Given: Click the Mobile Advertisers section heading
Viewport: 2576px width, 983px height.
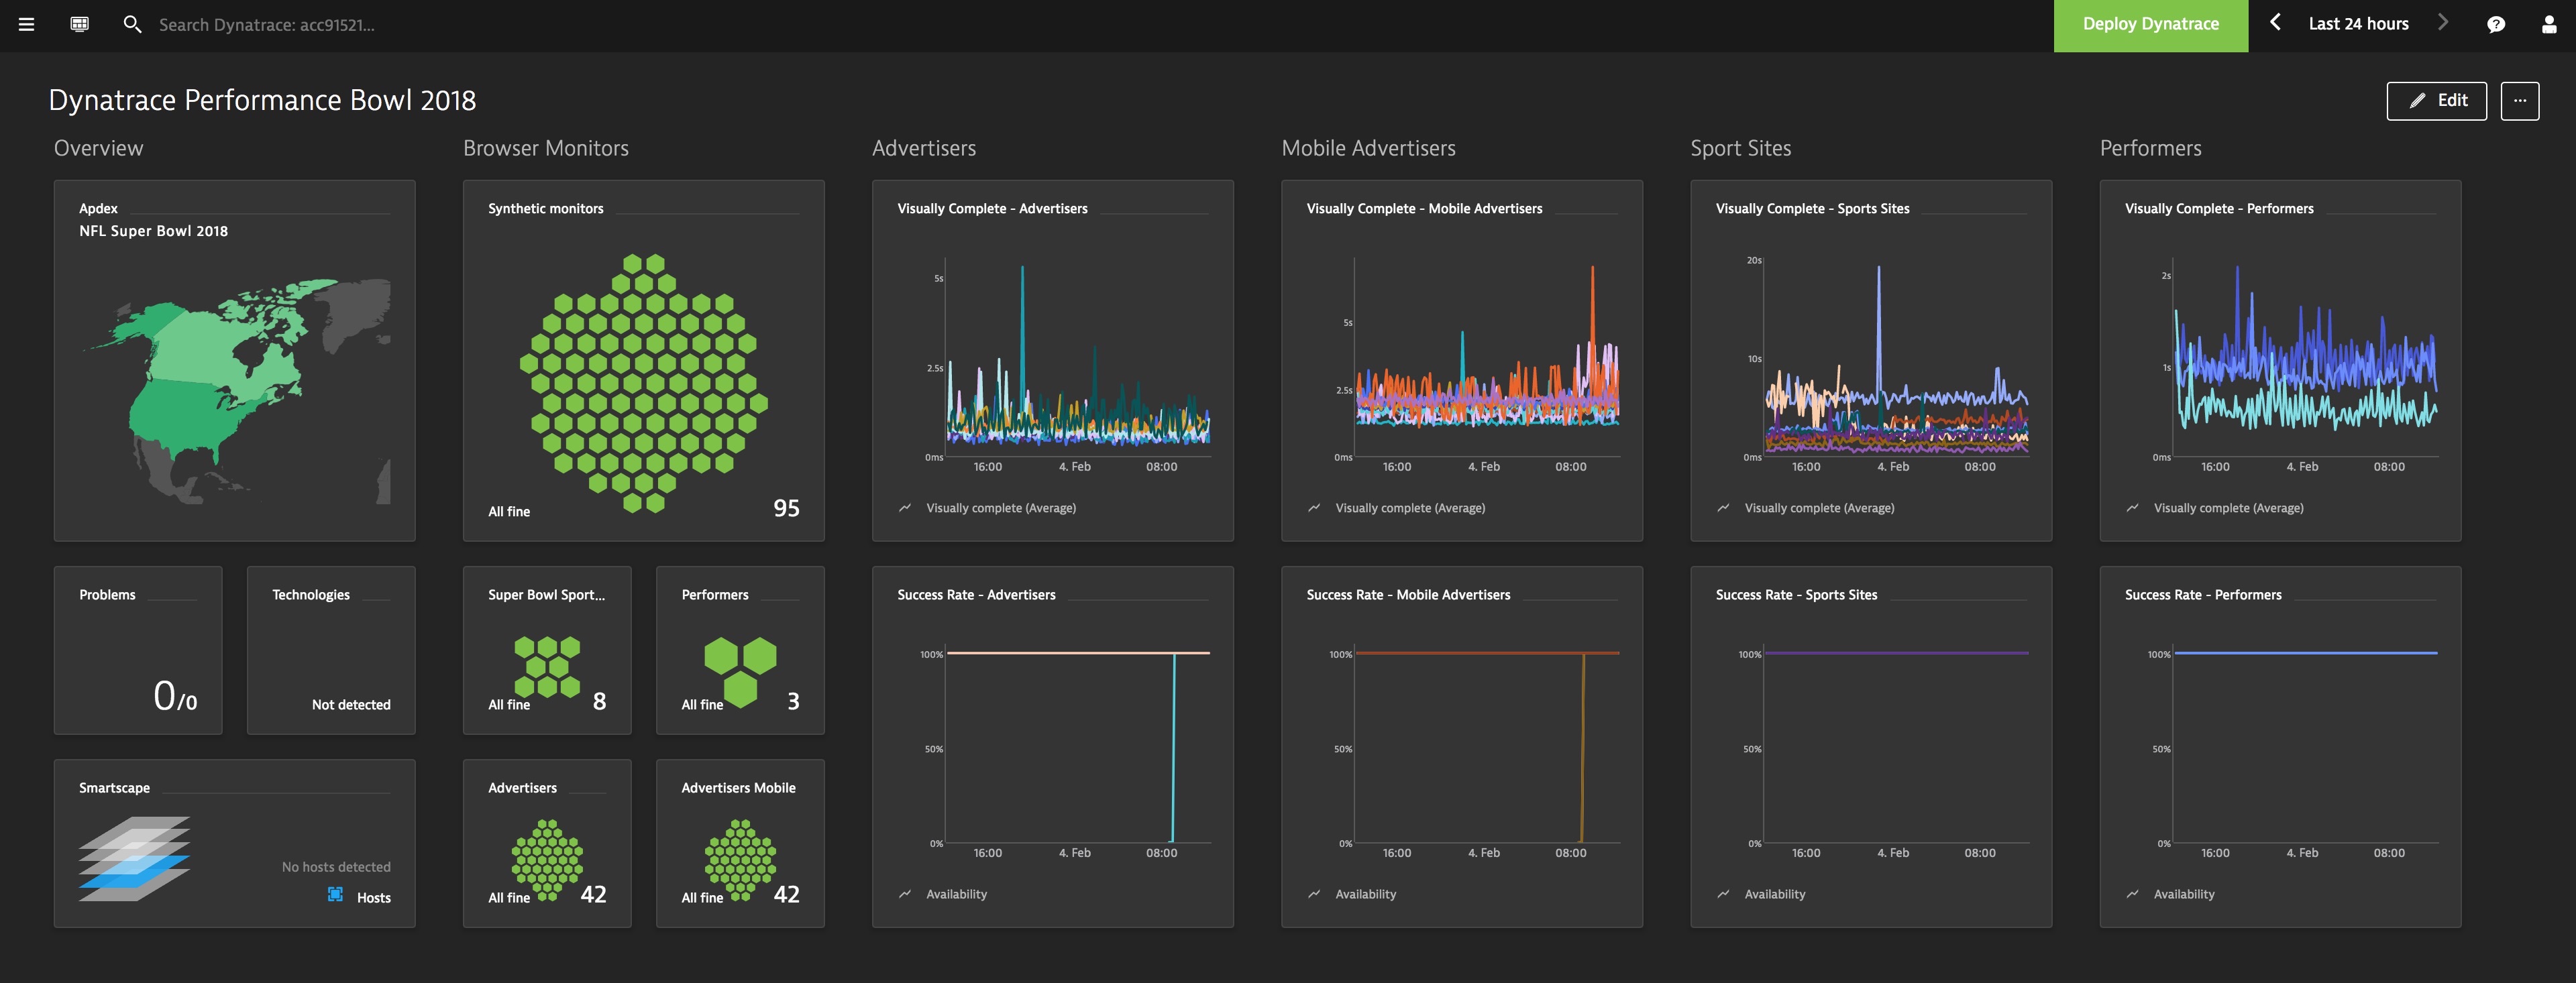Looking at the screenshot, I should (x=1368, y=148).
